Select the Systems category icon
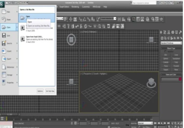The width and height of the screenshot is (184, 128). pos(181,38)
